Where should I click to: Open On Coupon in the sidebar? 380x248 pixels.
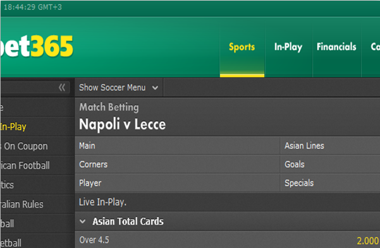[24, 146]
